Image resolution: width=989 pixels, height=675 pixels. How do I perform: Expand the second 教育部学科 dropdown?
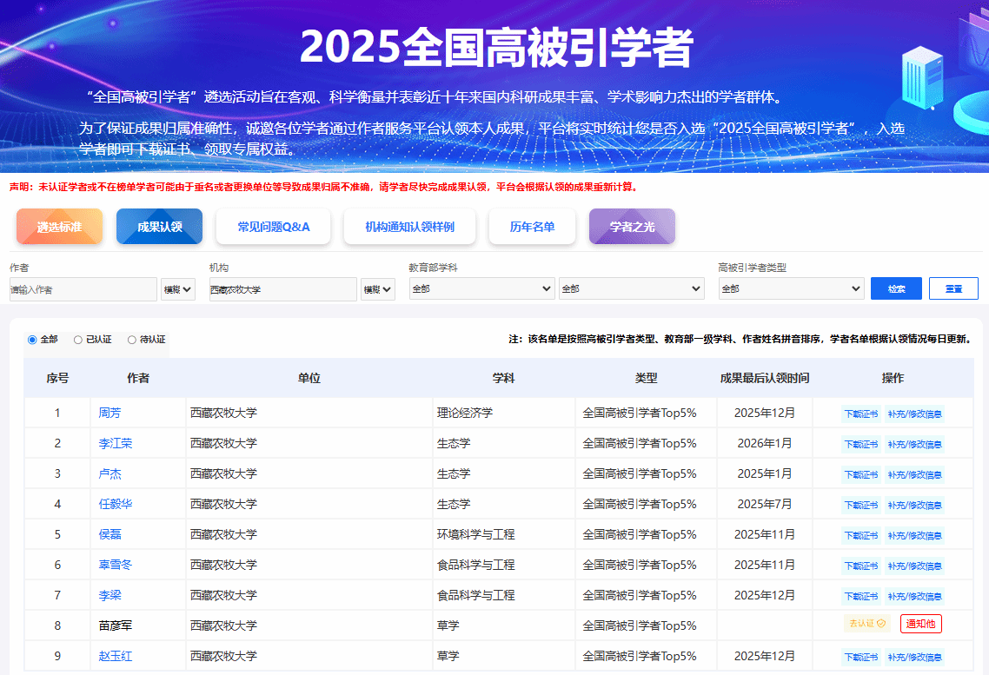[631, 288]
